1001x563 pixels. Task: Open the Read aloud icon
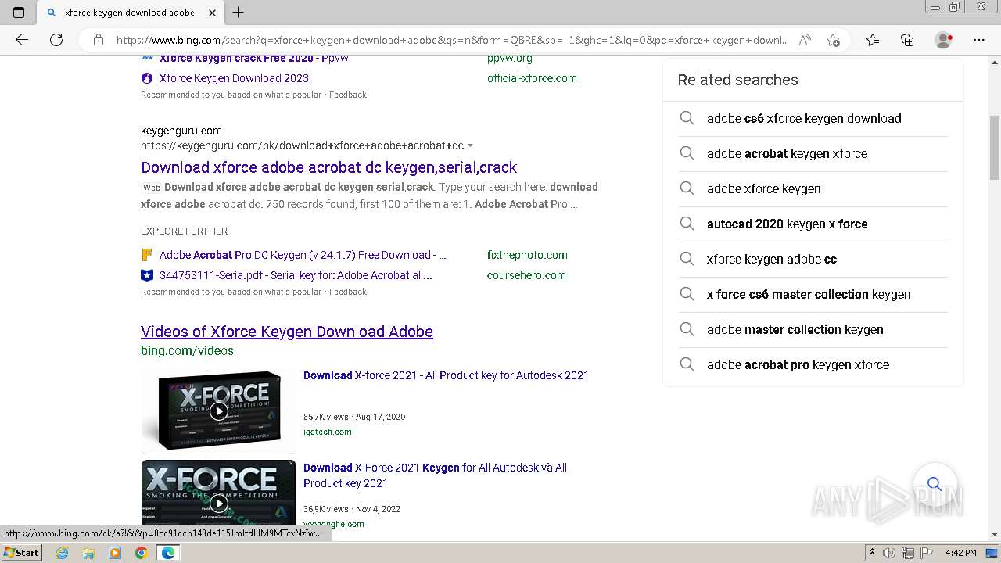point(805,40)
